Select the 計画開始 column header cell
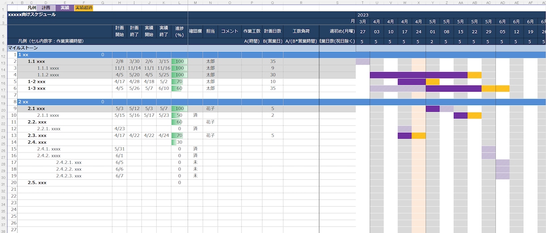Image resolution: width=546 pixels, height=233 pixels. (x=119, y=31)
